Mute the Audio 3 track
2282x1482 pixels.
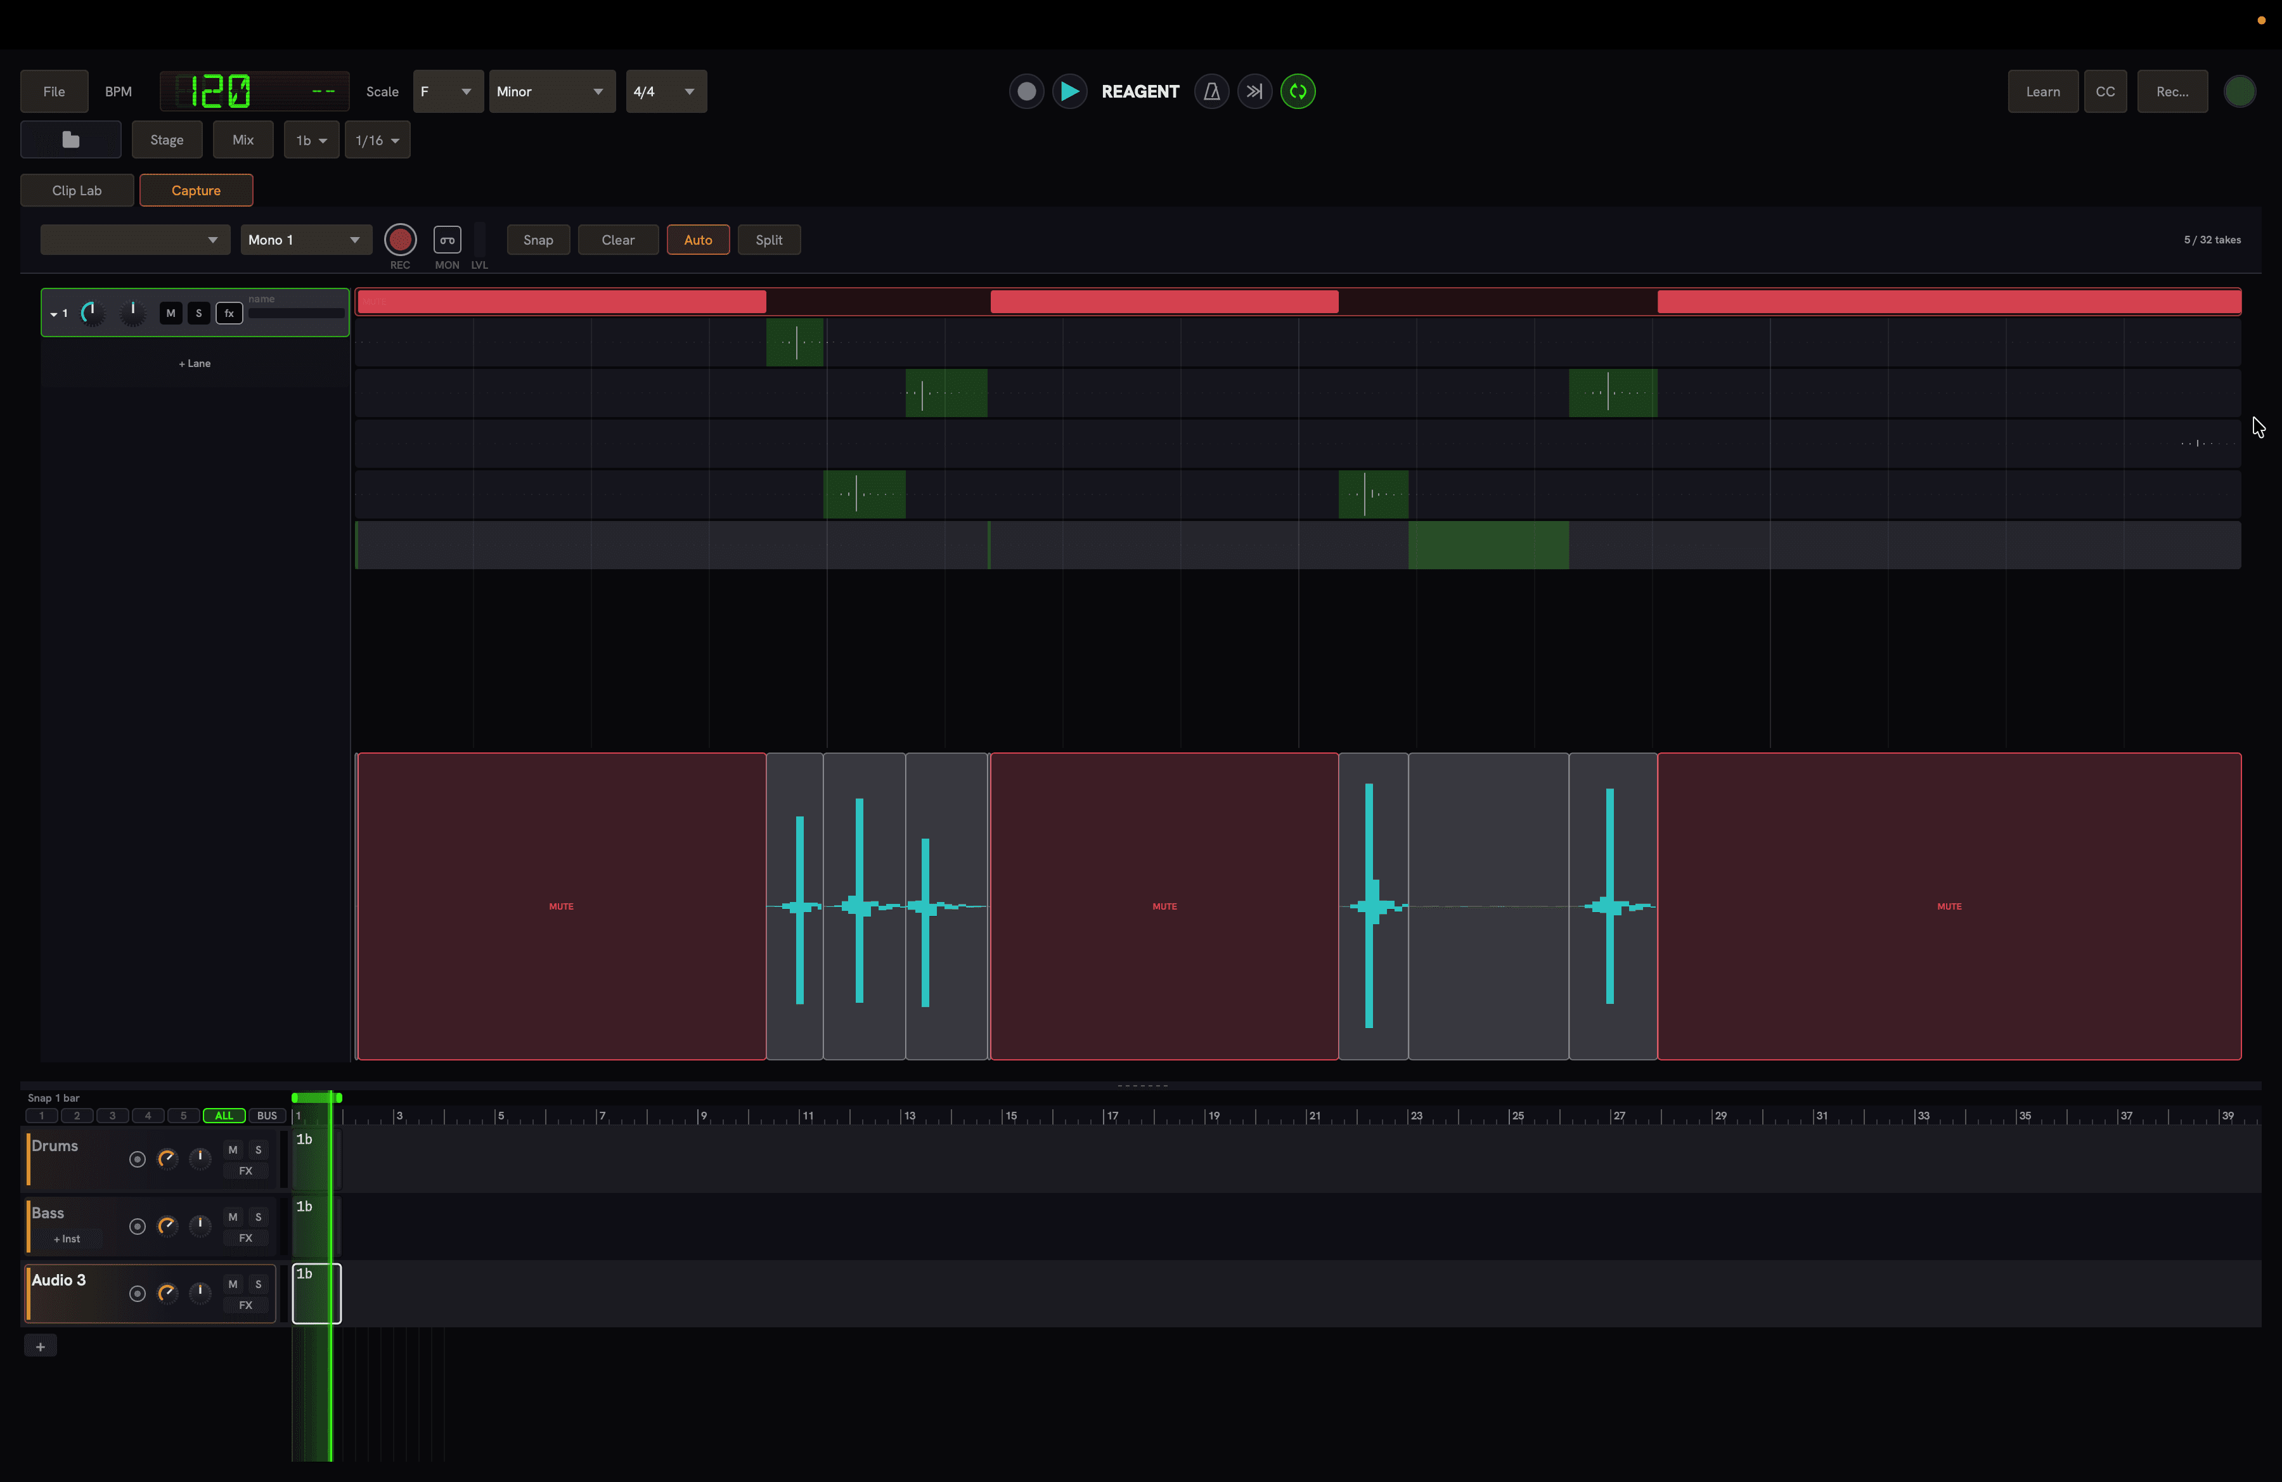pyautogui.click(x=233, y=1284)
